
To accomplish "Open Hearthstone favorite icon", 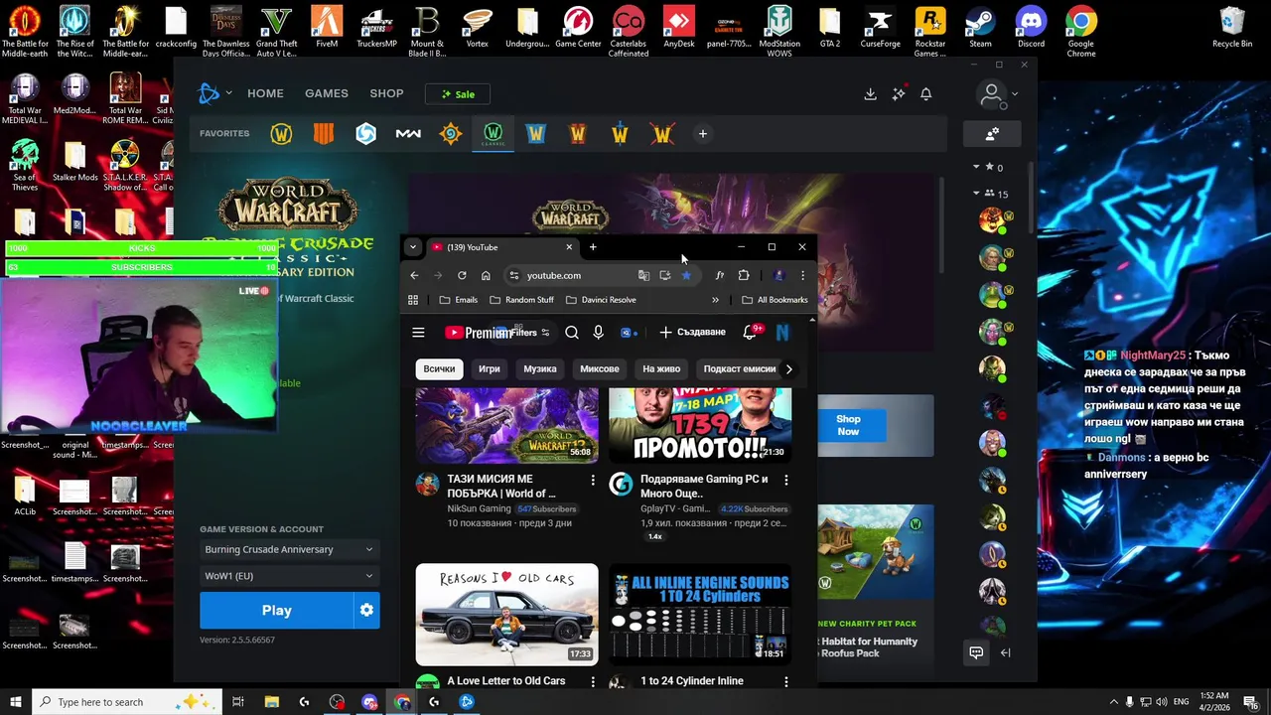I will pos(451,134).
